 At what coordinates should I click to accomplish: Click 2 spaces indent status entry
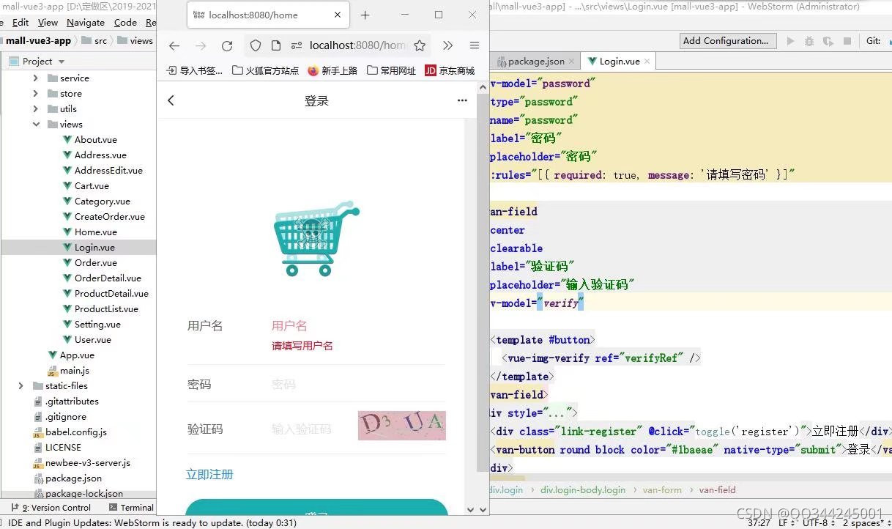click(x=865, y=522)
